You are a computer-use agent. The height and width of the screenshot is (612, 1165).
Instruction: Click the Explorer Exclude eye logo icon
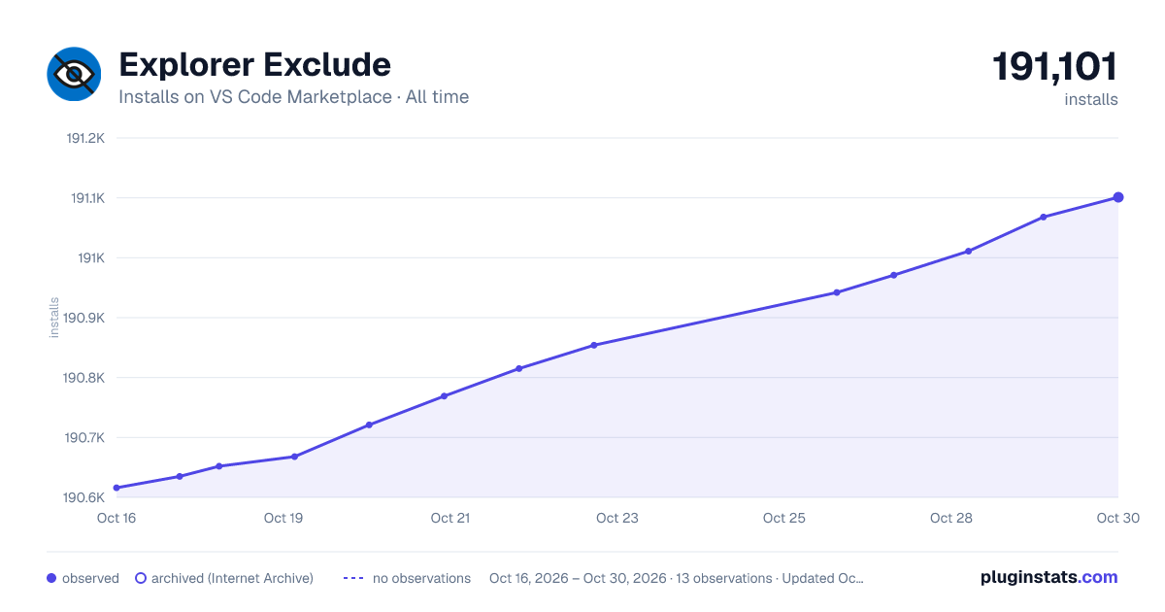tap(74, 74)
